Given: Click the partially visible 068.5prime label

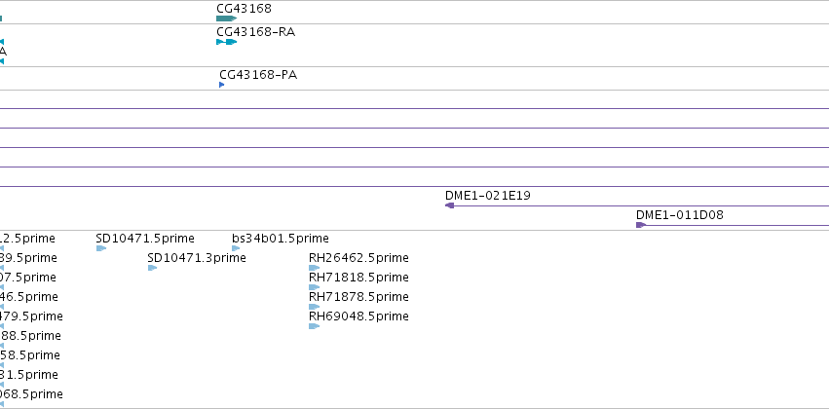Looking at the screenshot, I should 31,394.
